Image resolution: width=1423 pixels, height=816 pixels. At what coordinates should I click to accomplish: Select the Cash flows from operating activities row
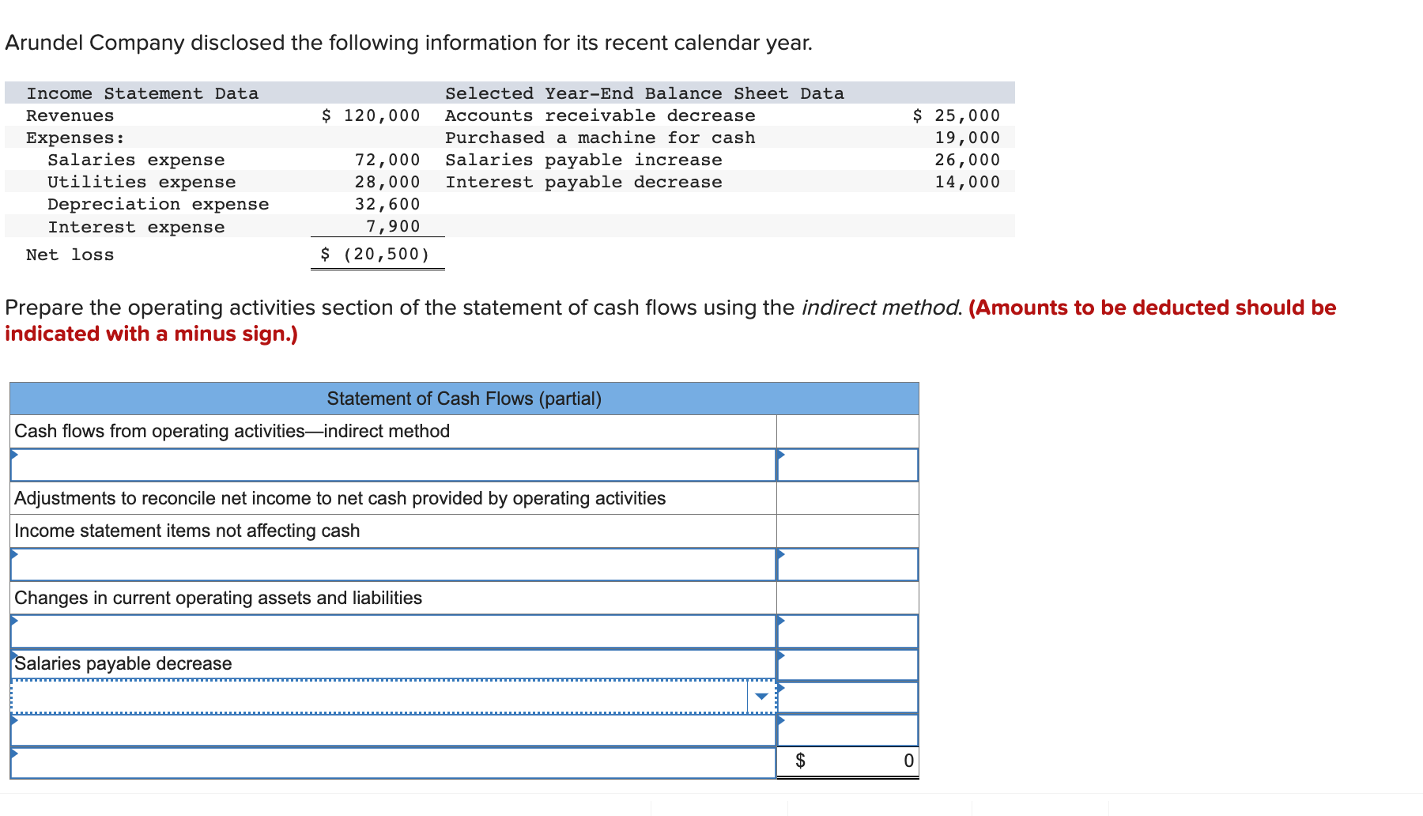point(393,431)
